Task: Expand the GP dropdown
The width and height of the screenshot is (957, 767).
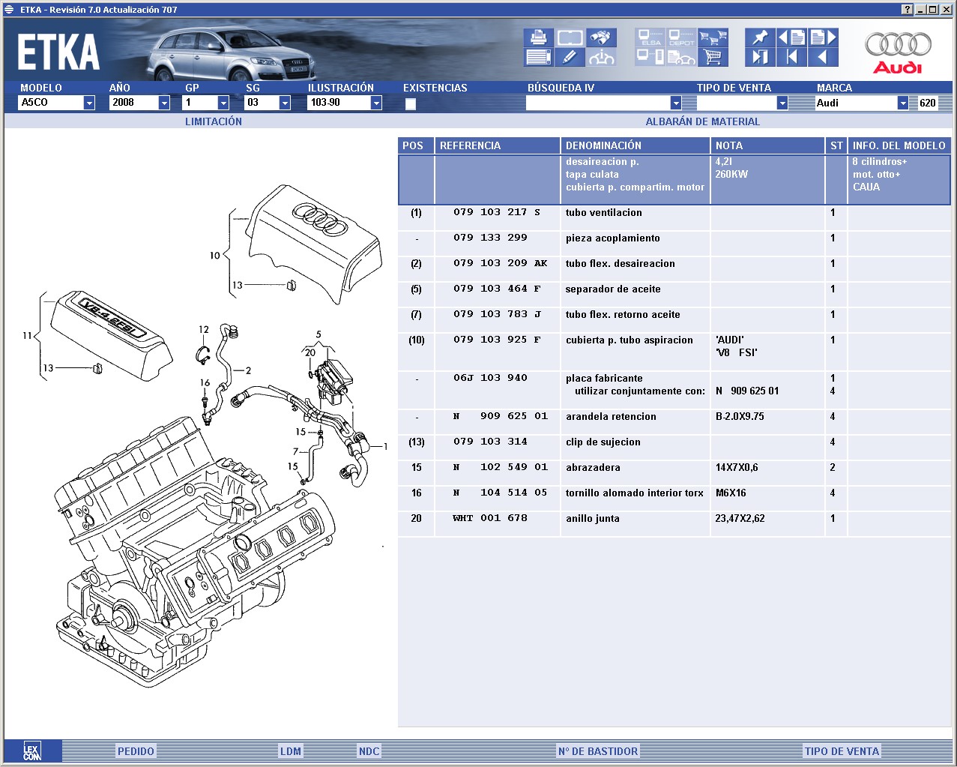Action: [x=223, y=103]
